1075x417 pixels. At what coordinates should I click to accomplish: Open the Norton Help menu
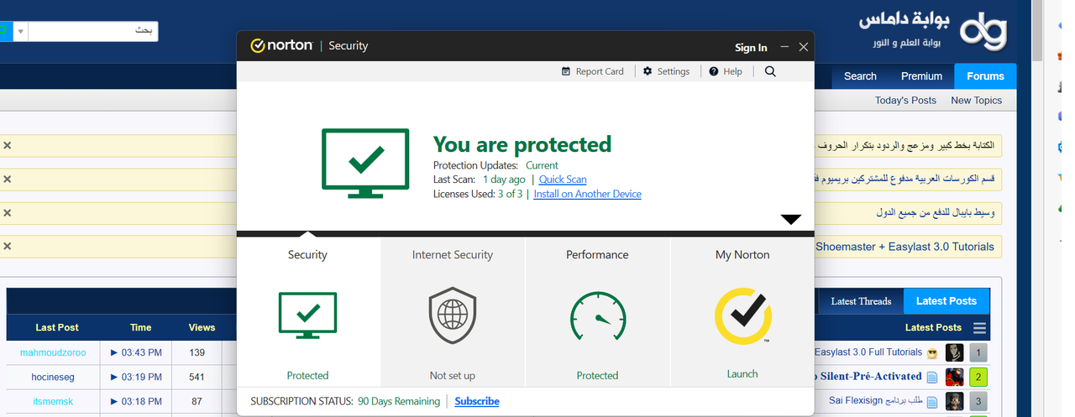(726, 71)
